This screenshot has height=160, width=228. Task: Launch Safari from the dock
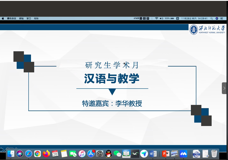click(x=29, y=153)
